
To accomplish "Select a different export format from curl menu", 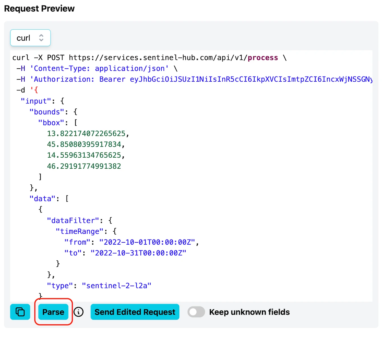I will point(30,38).
